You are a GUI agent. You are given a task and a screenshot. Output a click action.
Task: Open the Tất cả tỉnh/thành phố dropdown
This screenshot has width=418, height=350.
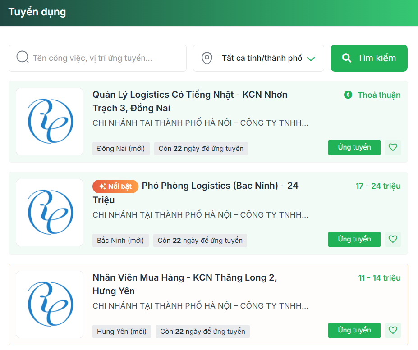[258, 58]
